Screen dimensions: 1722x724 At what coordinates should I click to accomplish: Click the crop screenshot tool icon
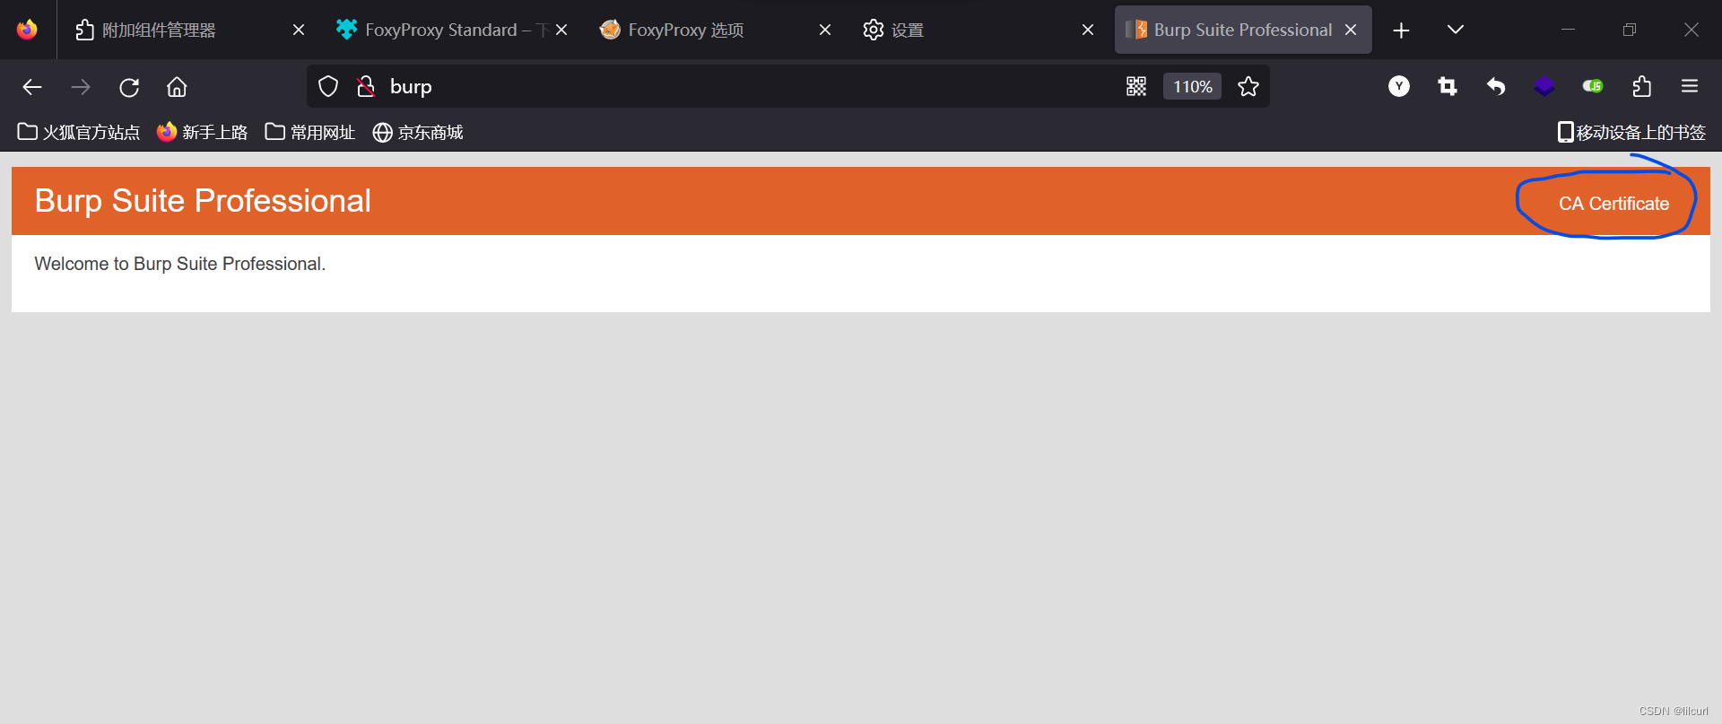tap(1448, 86)
